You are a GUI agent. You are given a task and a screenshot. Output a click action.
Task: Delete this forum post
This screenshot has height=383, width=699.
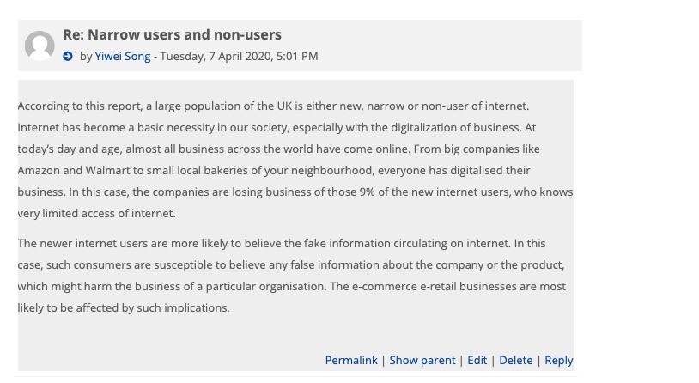tap(515, 361)
